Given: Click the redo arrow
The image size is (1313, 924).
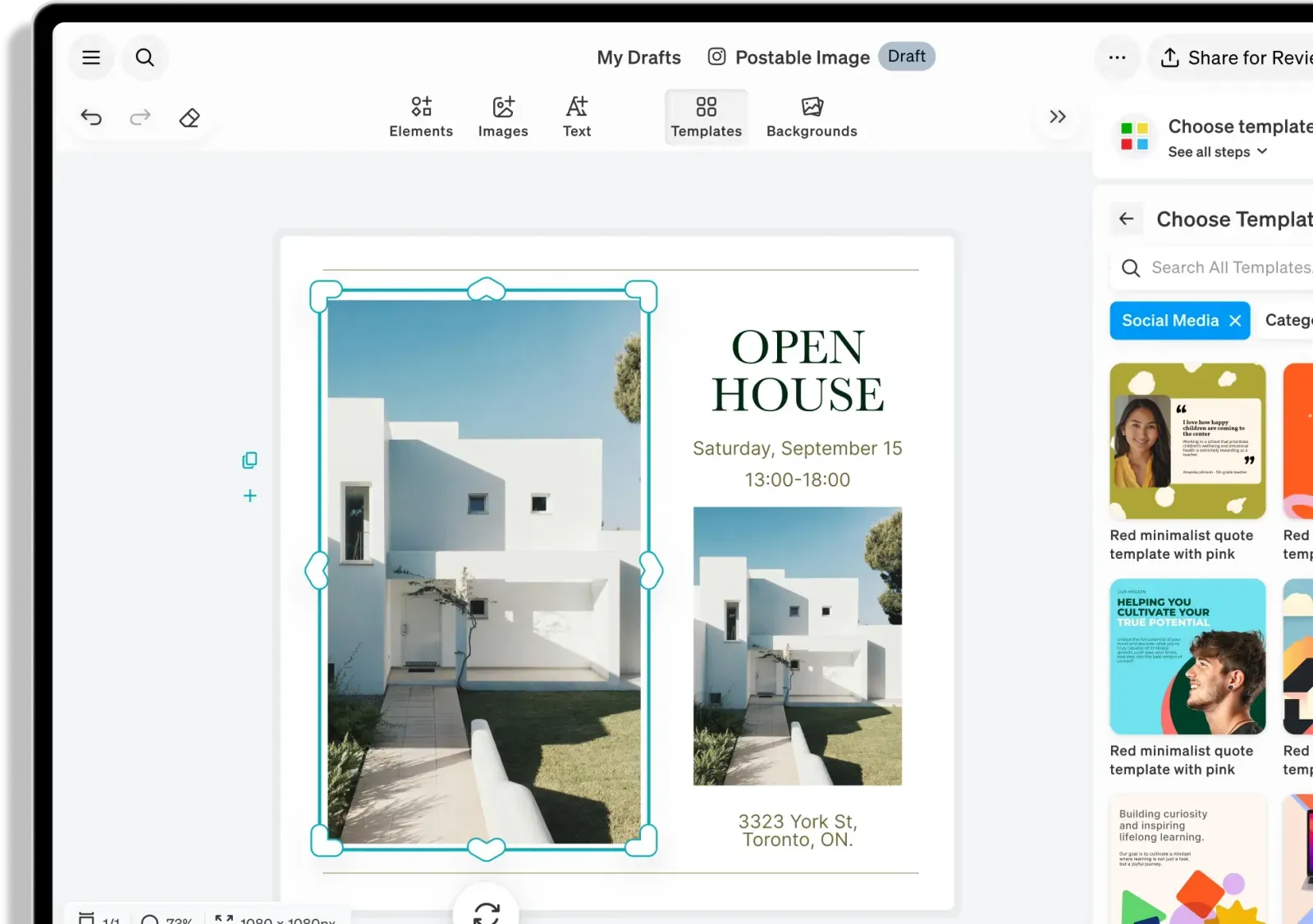Looking at the screenshot, I should pyautogui.click(x=140, y=117).
